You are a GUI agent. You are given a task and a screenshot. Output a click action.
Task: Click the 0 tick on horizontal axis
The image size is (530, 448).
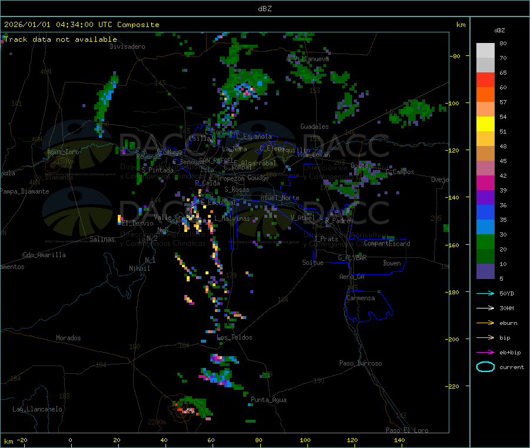click(70, 440)
